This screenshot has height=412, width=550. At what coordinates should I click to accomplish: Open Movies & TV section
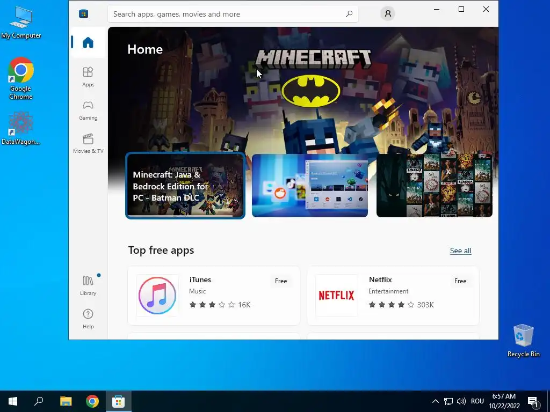click(x=88, y=144)
